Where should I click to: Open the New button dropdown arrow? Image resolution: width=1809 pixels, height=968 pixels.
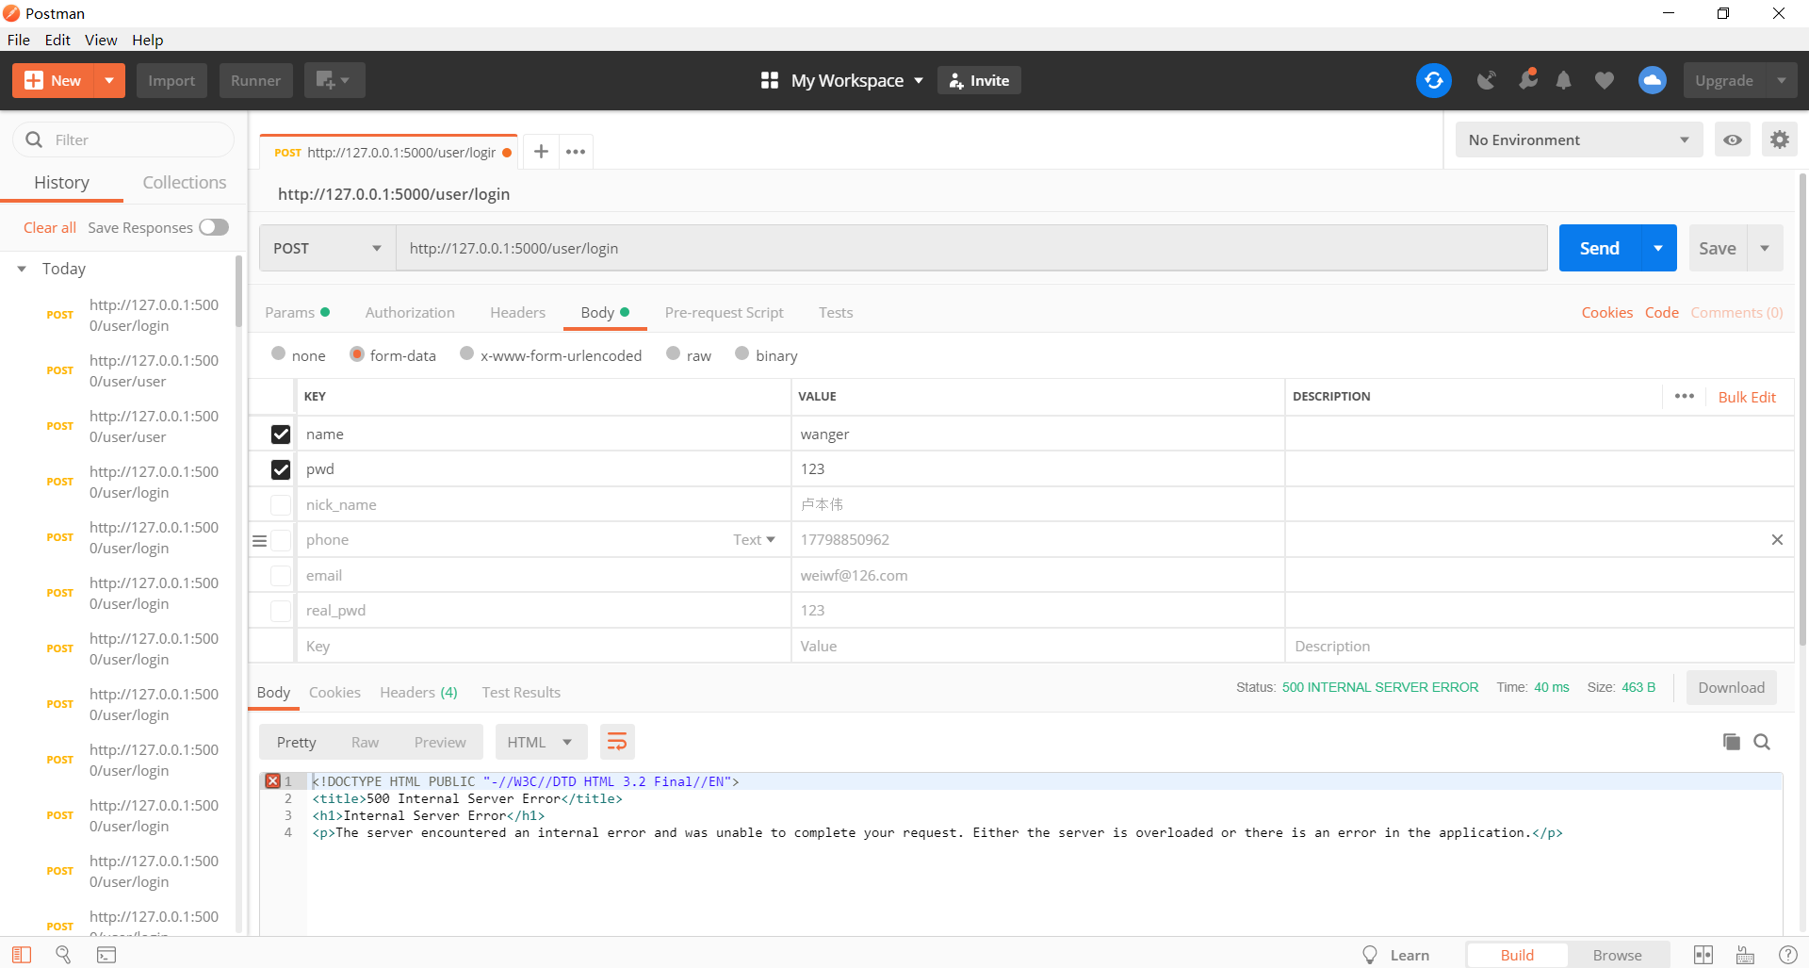[109, 80]
